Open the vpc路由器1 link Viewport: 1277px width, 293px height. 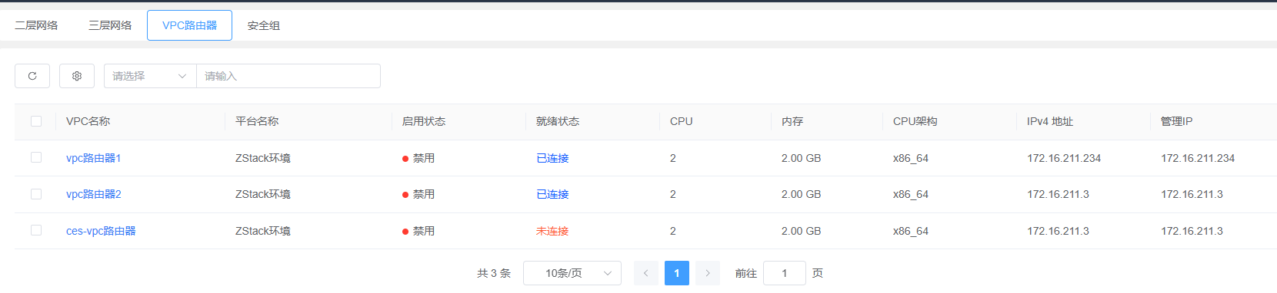tap(94, 158)
